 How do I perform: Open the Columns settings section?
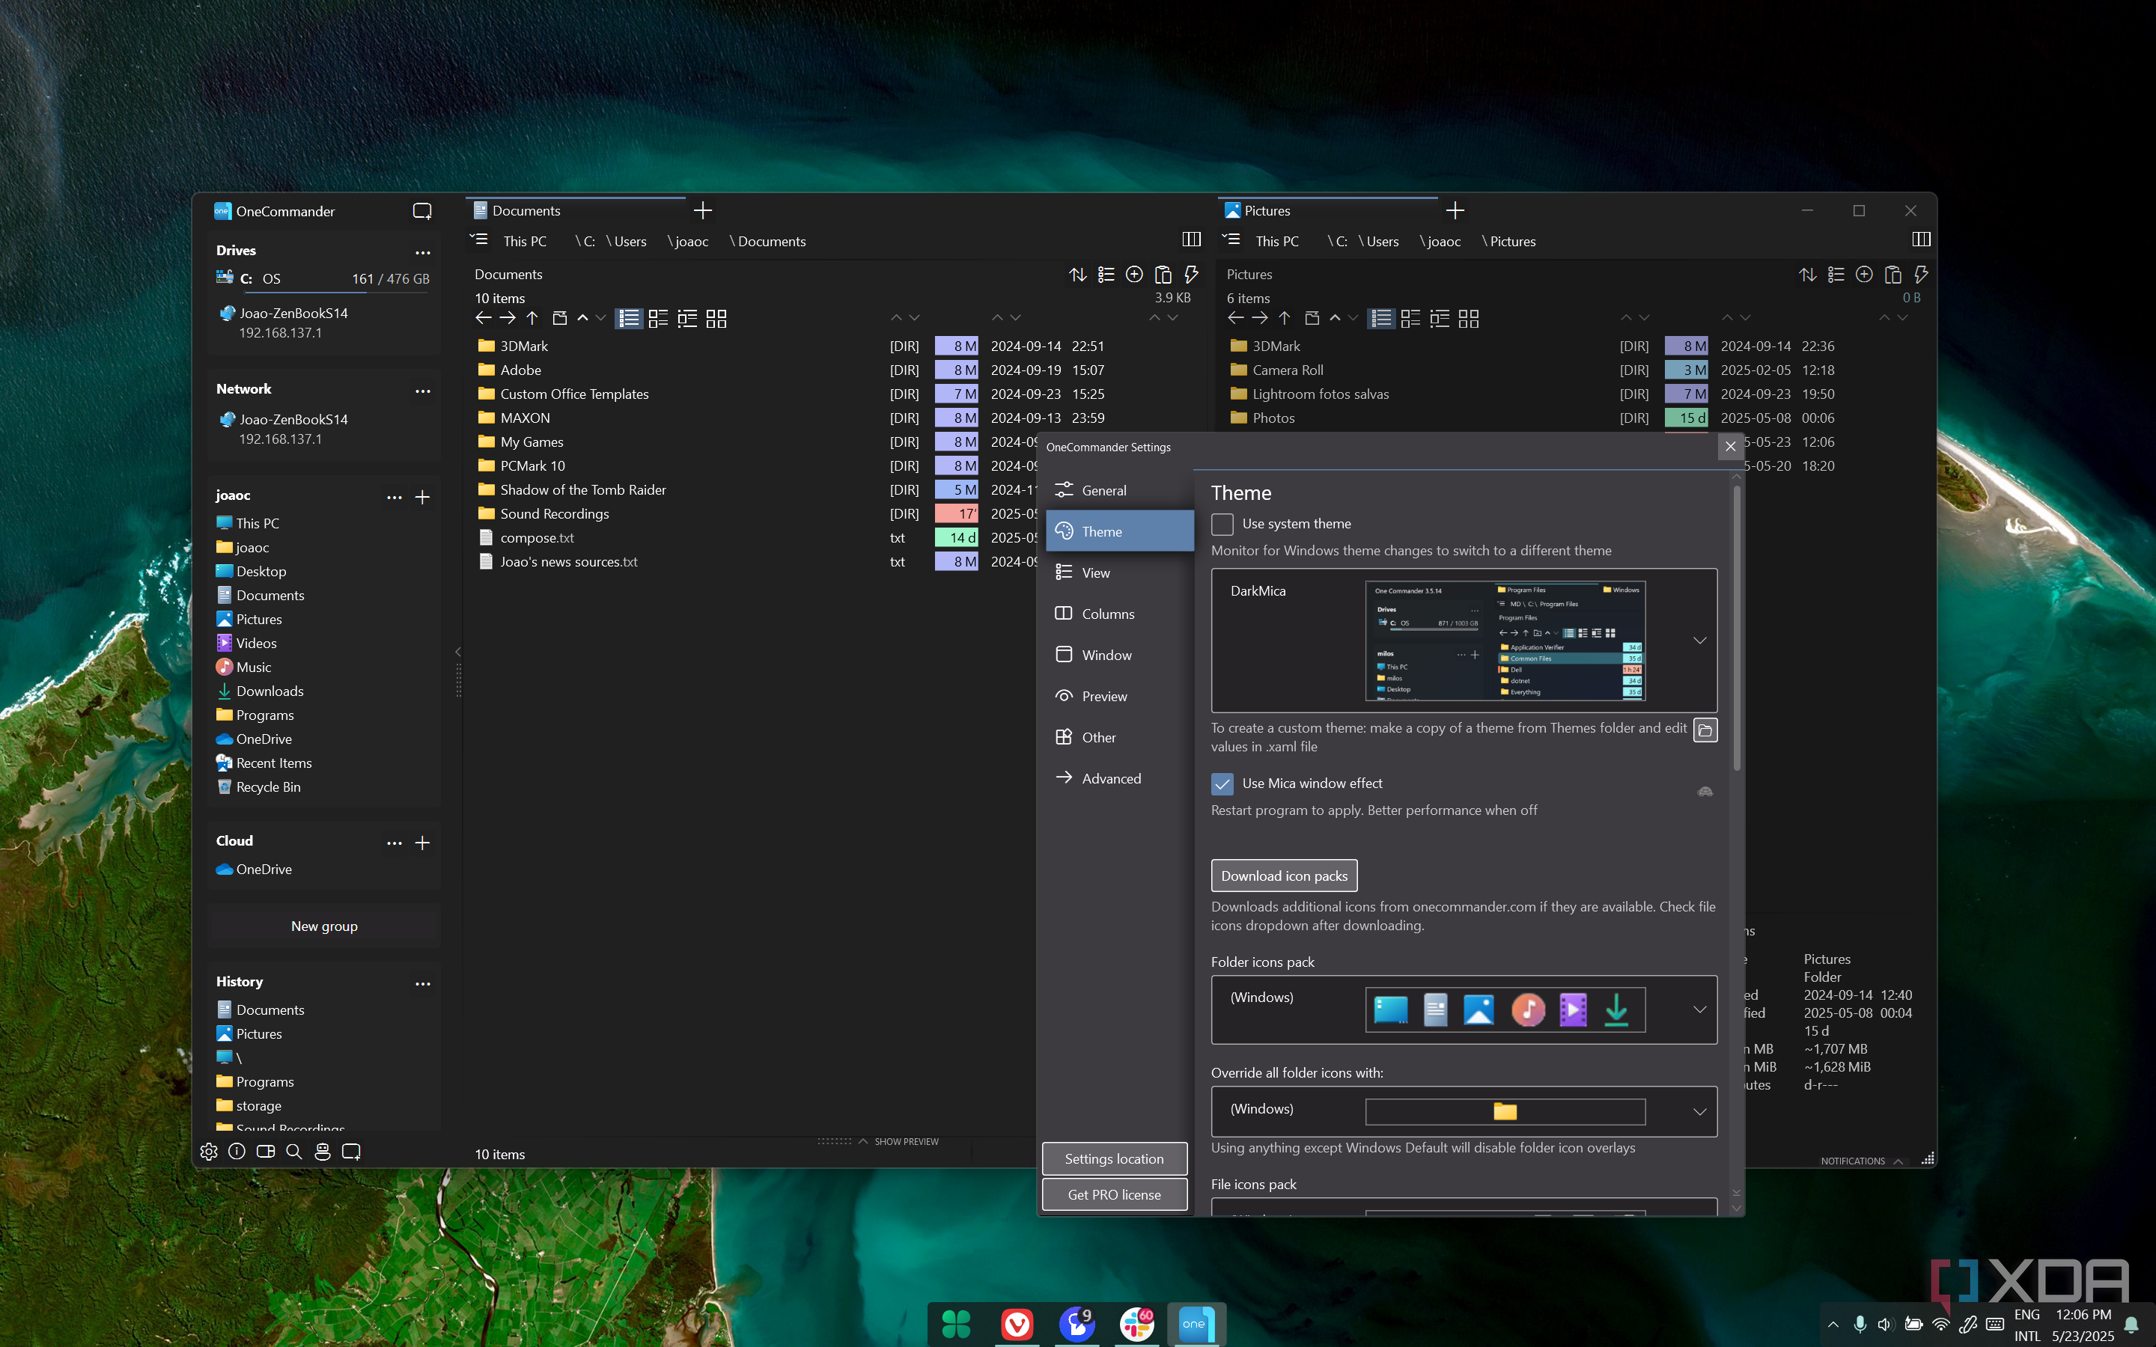pos(1107,614)
